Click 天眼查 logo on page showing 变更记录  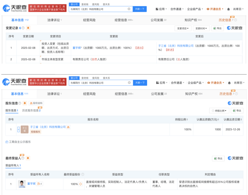15,8
